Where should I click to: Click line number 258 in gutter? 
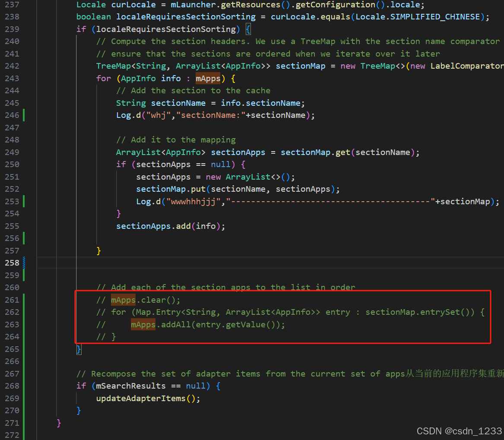tap(12, 263)
